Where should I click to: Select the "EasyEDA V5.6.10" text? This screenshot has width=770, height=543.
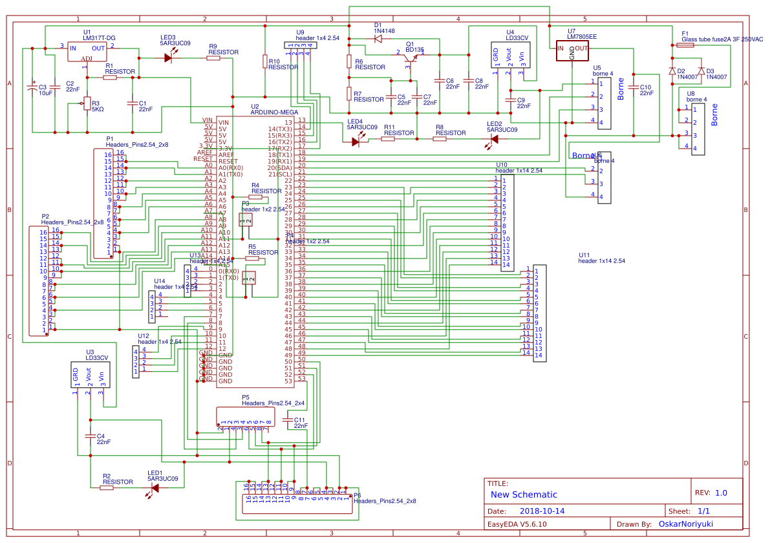point(517,524)
